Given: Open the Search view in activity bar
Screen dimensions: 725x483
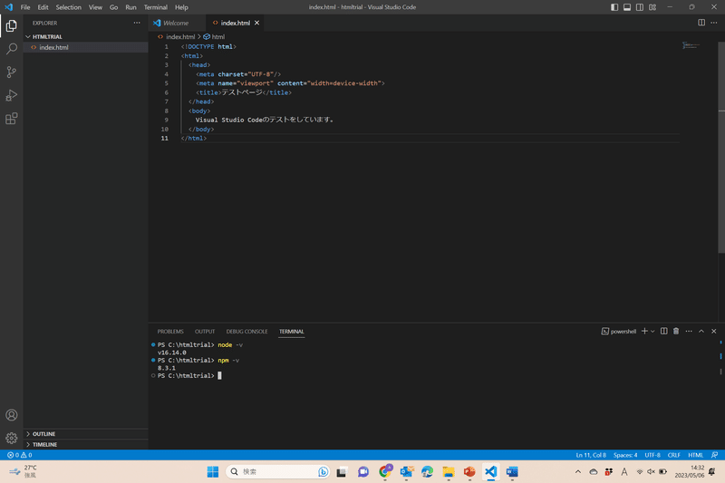Looking at the screenshot, I should (12, 49).
